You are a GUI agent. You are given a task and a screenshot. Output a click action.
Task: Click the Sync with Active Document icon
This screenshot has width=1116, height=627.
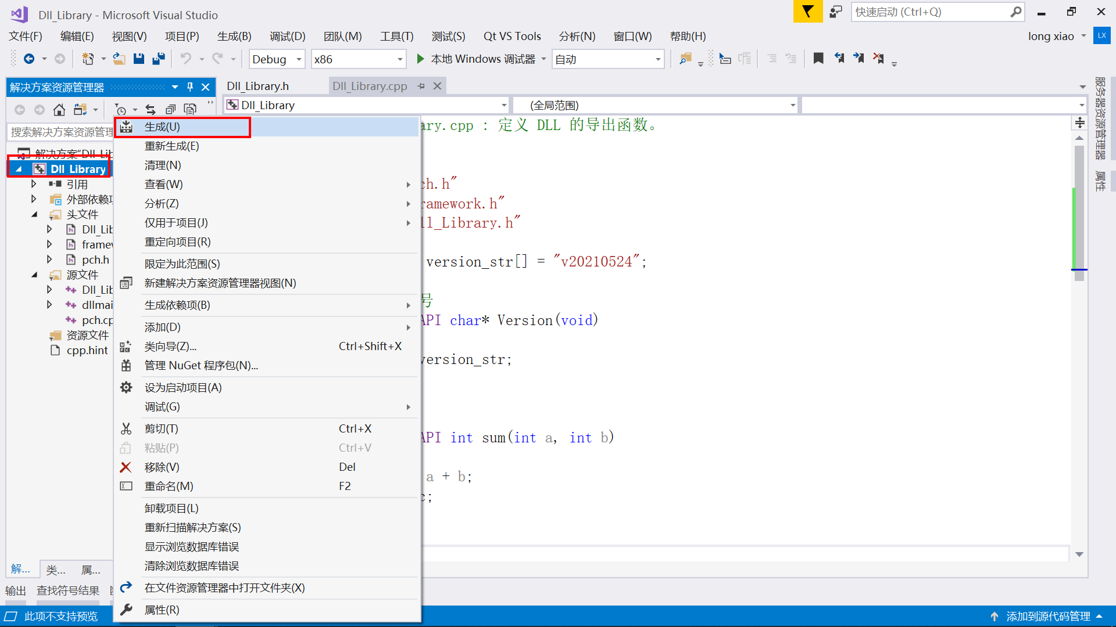151,110
